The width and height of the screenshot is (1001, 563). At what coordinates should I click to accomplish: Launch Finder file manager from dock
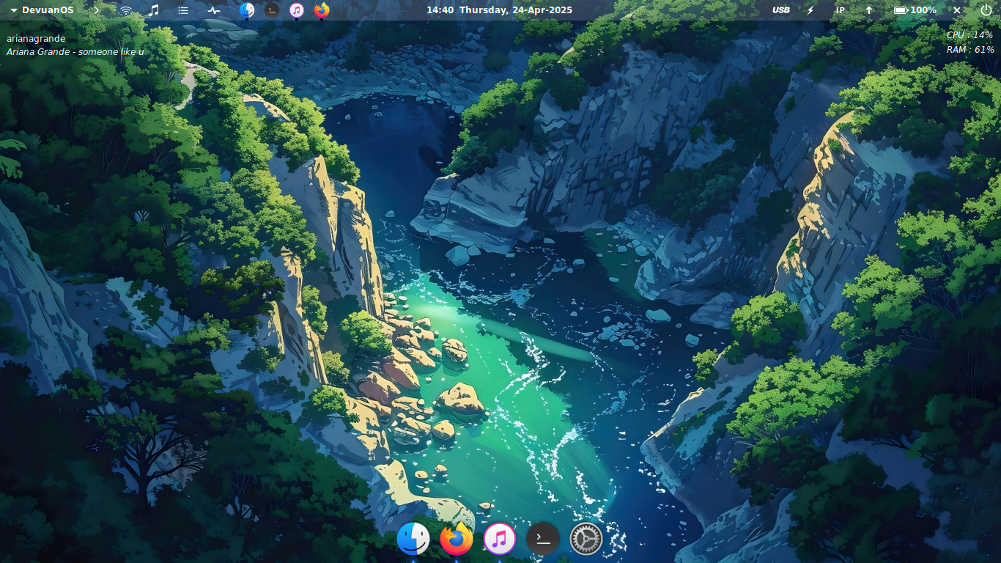pyautogui.click(x=413, y=539)
